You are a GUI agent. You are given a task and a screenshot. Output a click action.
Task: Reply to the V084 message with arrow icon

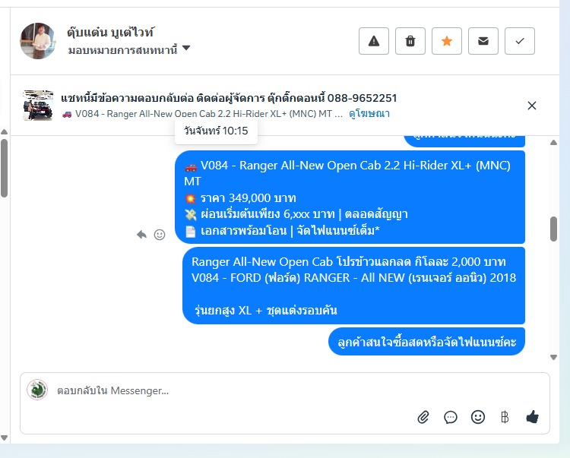pyautogui.click(x=142, y=235)
